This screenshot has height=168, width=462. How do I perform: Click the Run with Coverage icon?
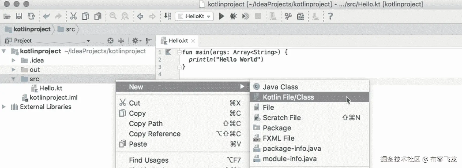click(x=246, y=16)
